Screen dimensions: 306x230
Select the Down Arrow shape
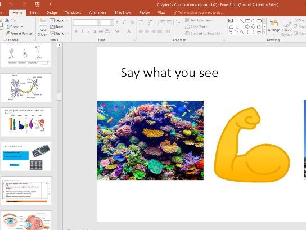tap(253, 27)
